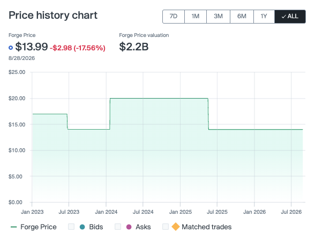Screen dimensions: 315x240
Task: Check the Matched trades checkbox
Action: 166,227
